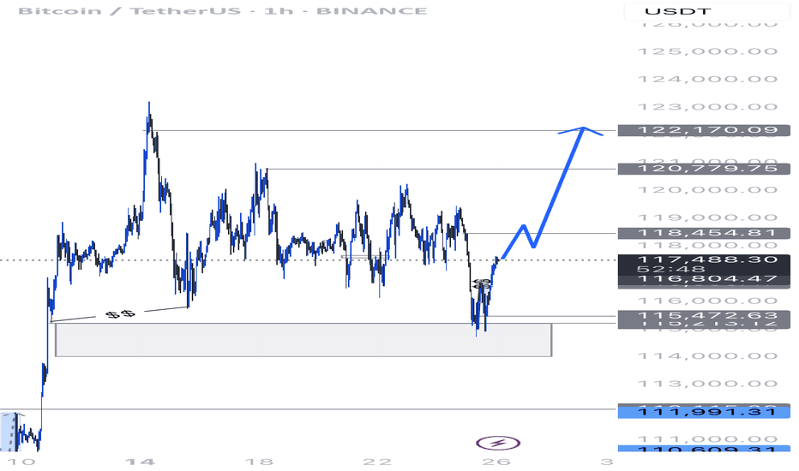Select the blue 111,991.31 price label

point(698,412)
